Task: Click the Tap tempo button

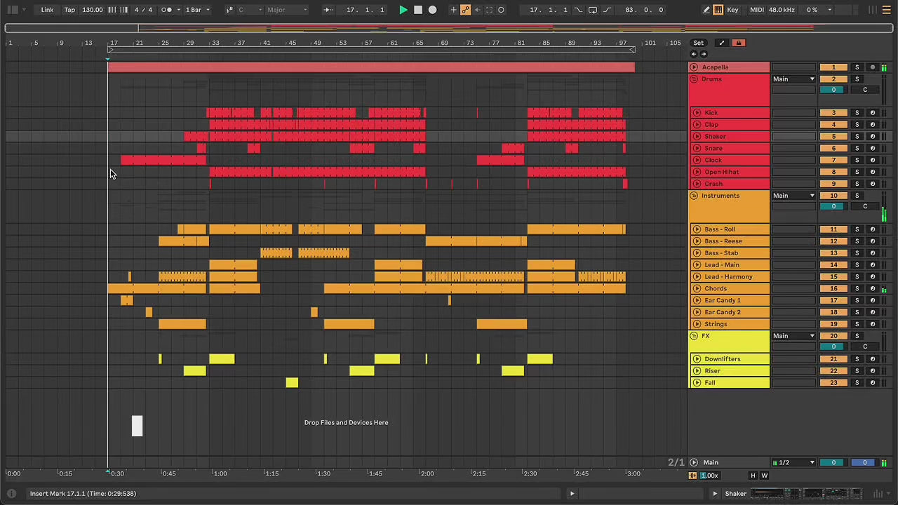Action: tap(70, 10)
